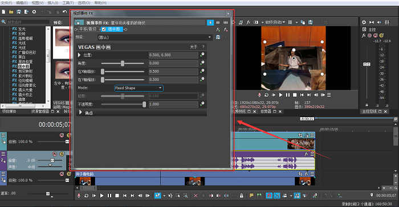This screenshot has width=399, height=207.
Task: Click the red delete X in timeline toolbar
Action: tap(196, 196)
